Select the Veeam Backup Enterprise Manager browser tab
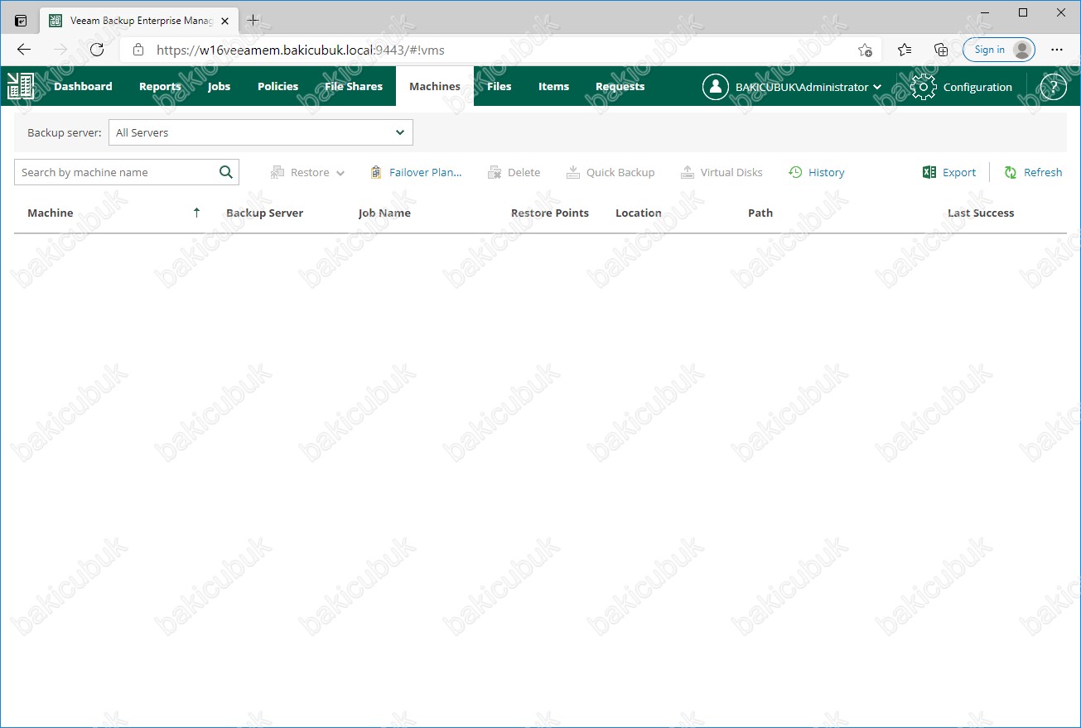The image size is (1081, 728). [139, 21]
